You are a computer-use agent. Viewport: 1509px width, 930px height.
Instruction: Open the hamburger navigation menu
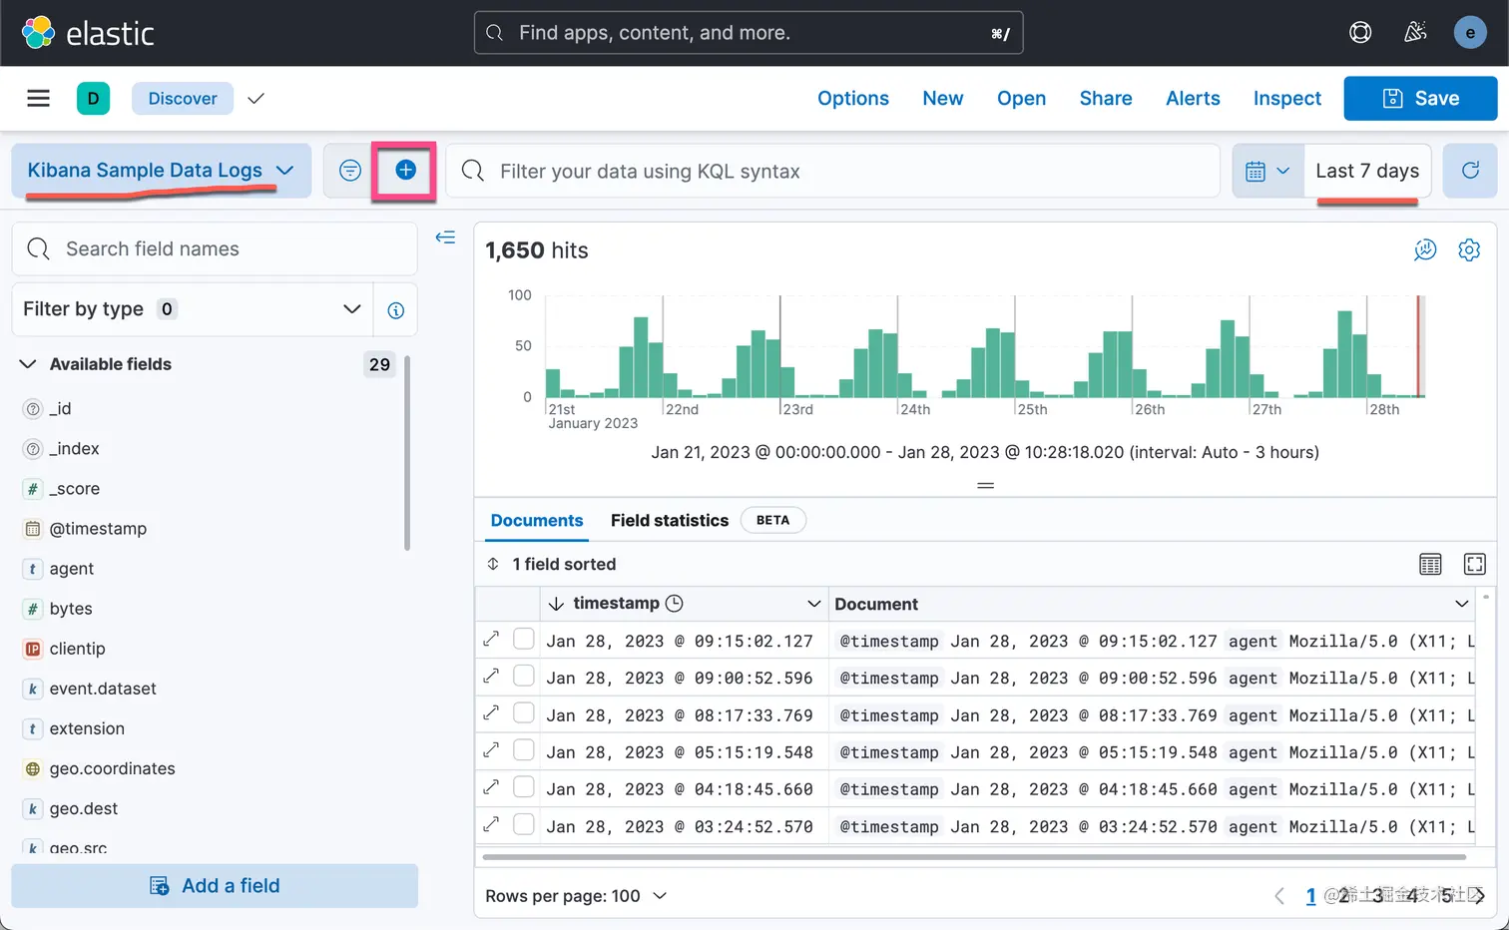(38, 98)
